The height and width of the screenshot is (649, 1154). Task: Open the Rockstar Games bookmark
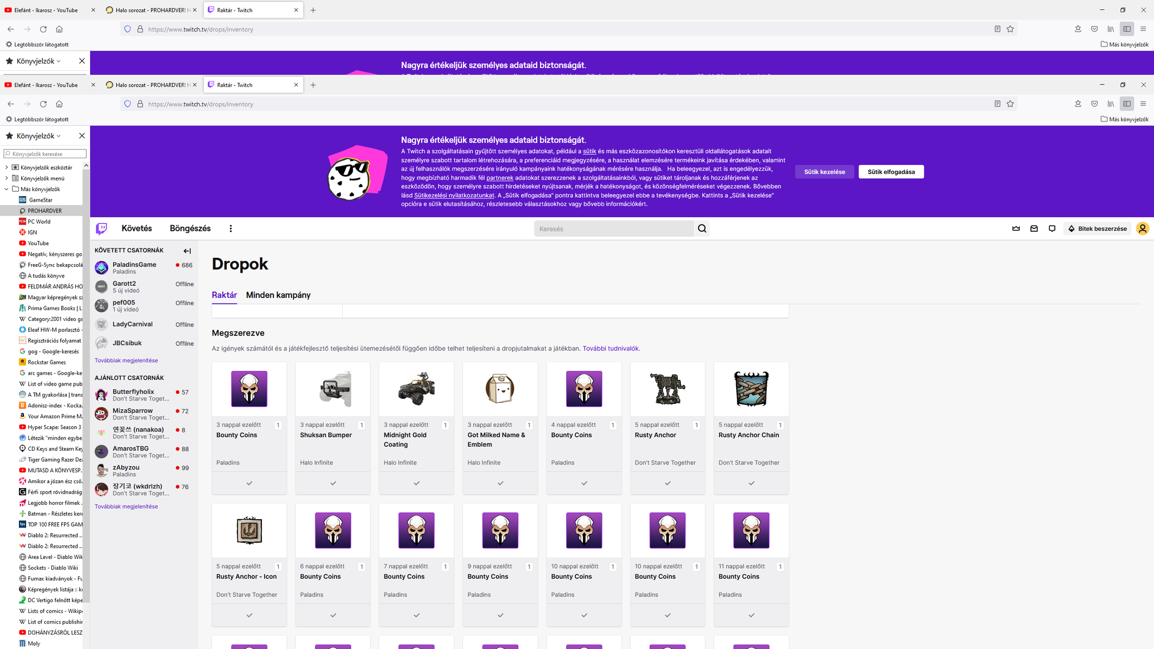click(47, 362)
